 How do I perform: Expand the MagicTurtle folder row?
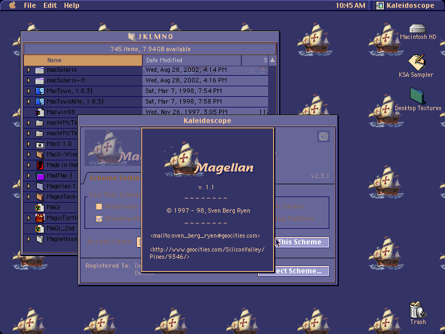29,218
